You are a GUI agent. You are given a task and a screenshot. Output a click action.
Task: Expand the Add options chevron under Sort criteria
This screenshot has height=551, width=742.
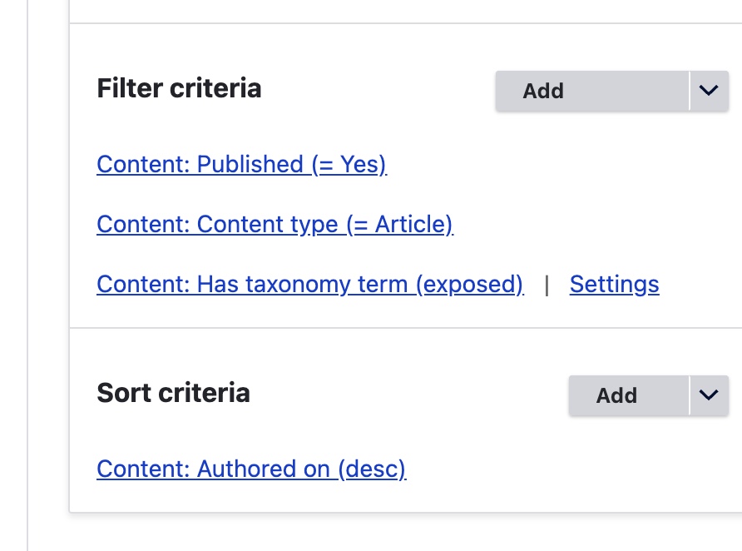coord(709,395)
